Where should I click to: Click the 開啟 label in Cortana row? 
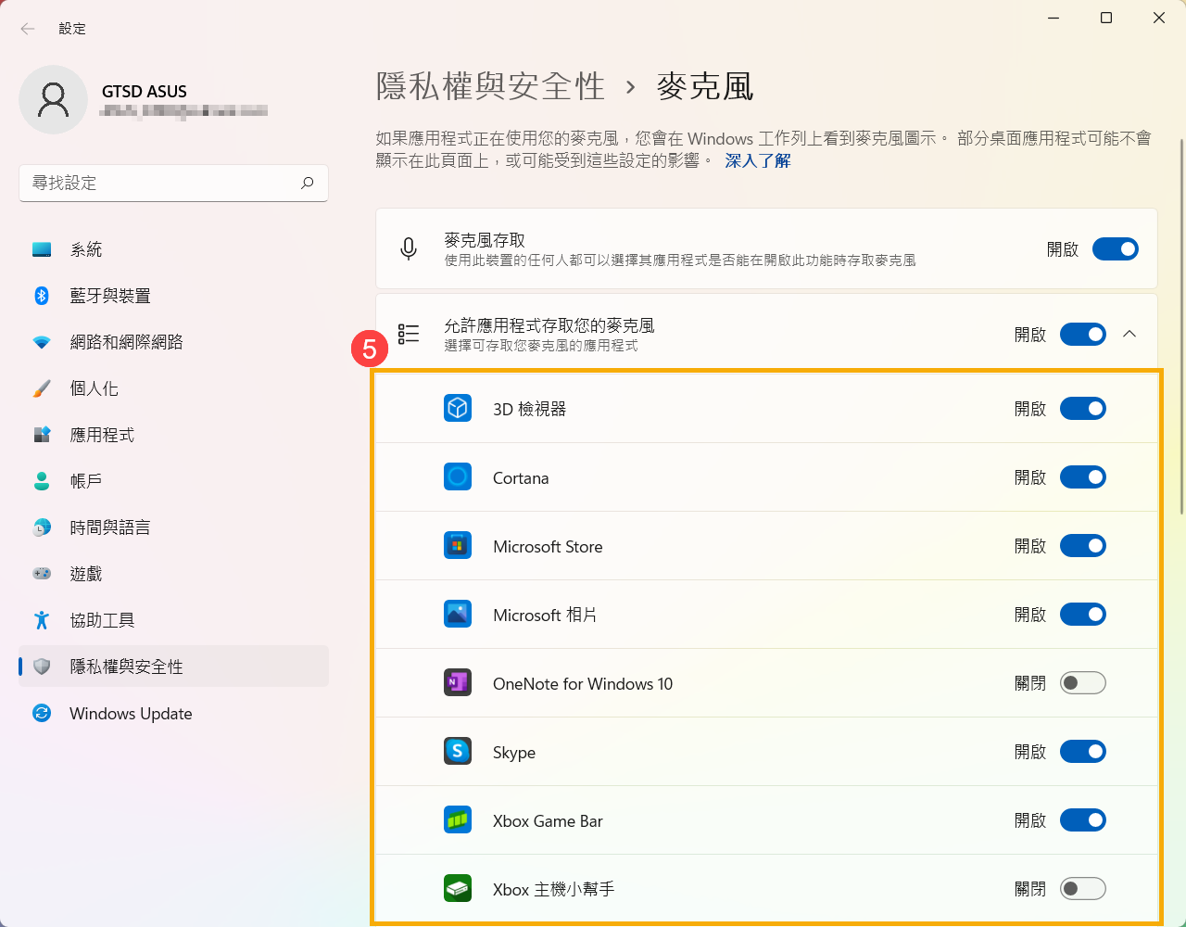pyautogui.click(x=1030, y=477)
